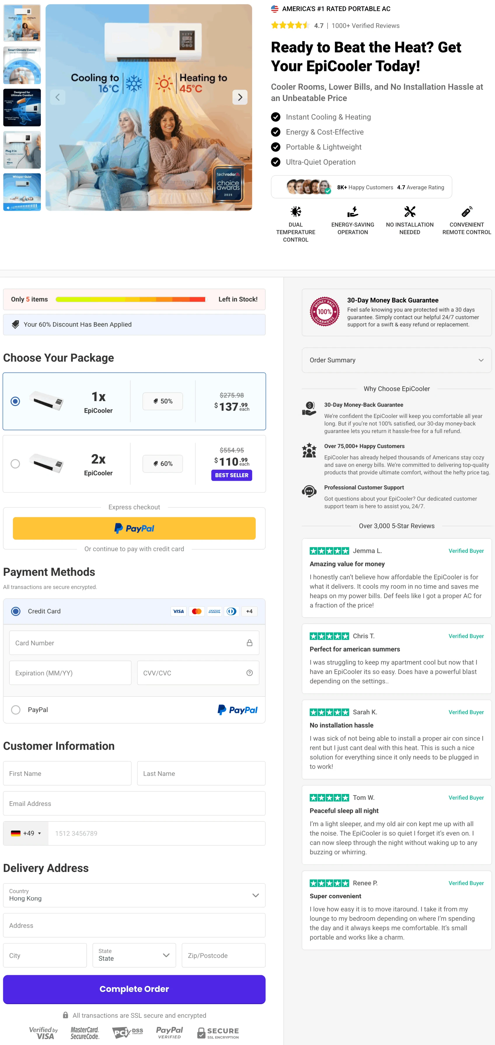Screen dimensions: 495x1045
Task: Click the Energy-Saving Operation icon
Action: [x=353, y=211]
